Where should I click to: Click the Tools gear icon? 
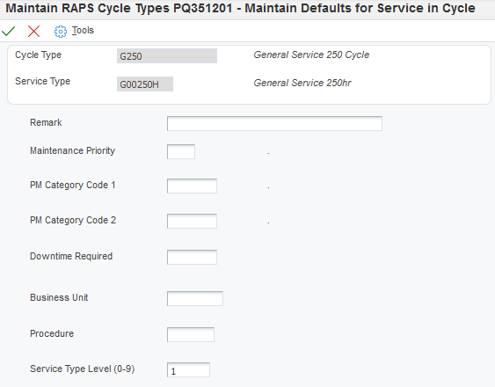point(61,32)
